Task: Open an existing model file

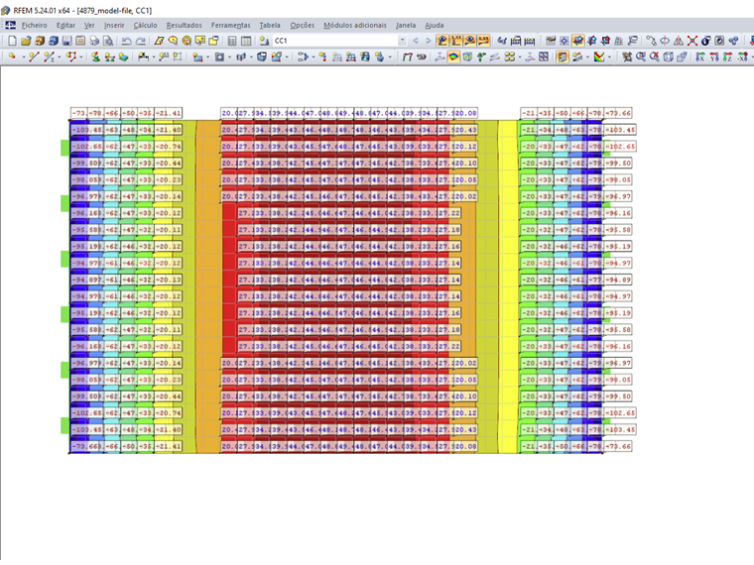Action: click(26, 41)
